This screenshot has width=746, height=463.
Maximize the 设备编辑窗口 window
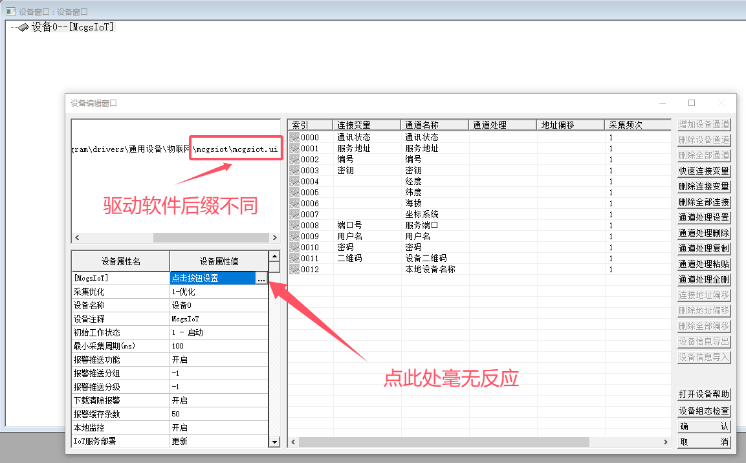pos(692,103)
